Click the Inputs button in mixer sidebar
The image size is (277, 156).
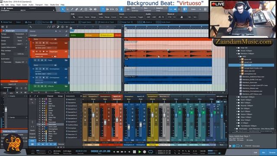[x=32, y=130]
